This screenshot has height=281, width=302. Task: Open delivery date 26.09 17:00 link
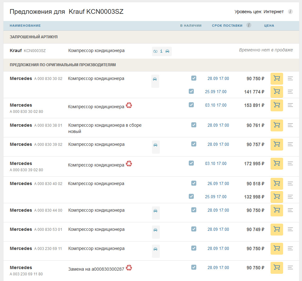point(218,183)
